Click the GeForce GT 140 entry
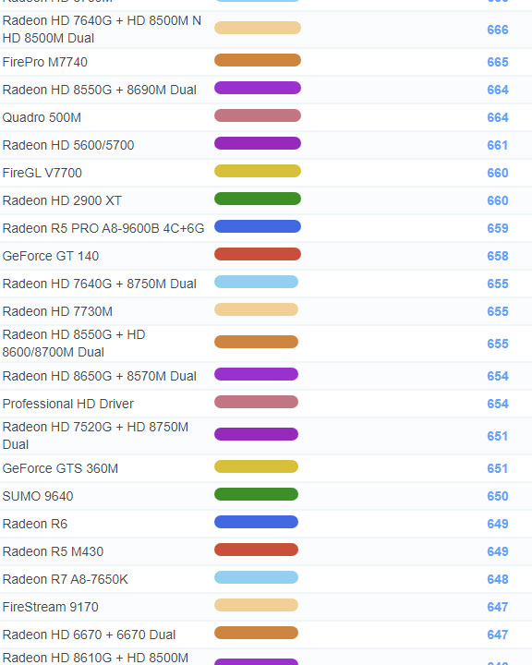532x665 pixels. (x=51, y=256)
